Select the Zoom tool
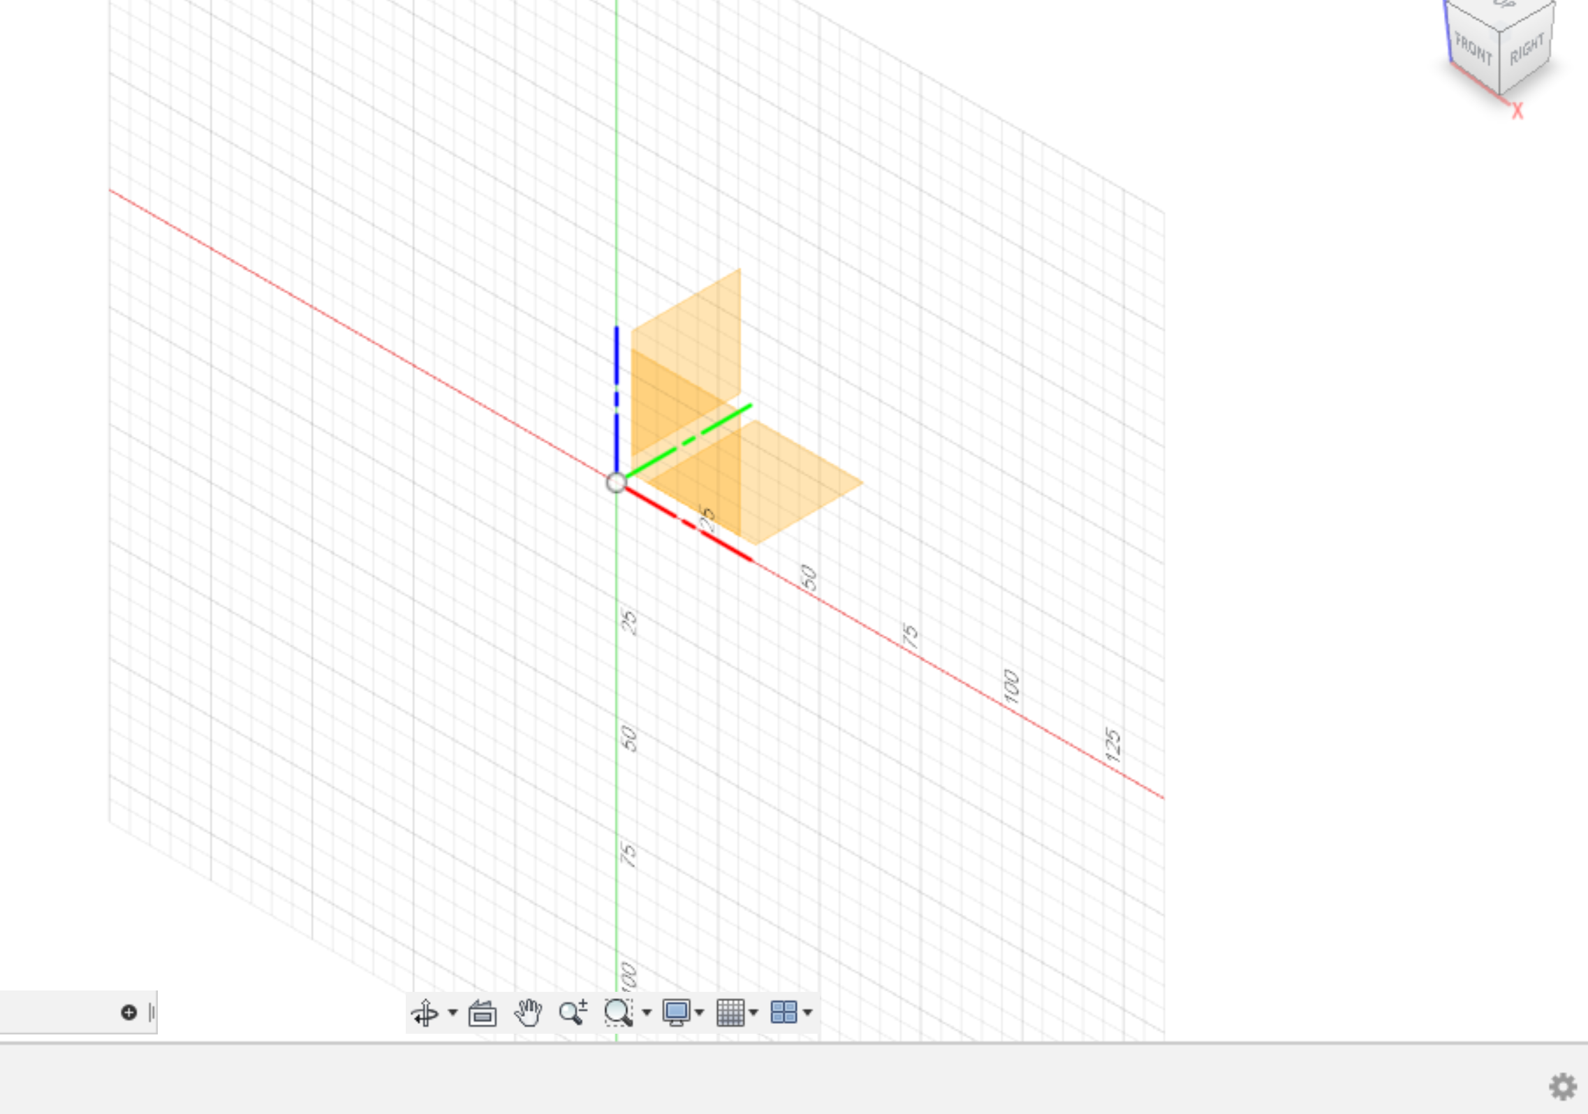This screenshot has width=1588, height=1114. (571, 1012)
